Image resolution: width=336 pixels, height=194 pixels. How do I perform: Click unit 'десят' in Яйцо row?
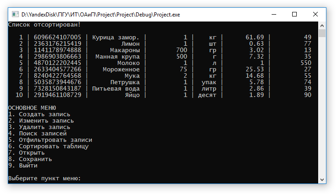[x=207, y=95]
